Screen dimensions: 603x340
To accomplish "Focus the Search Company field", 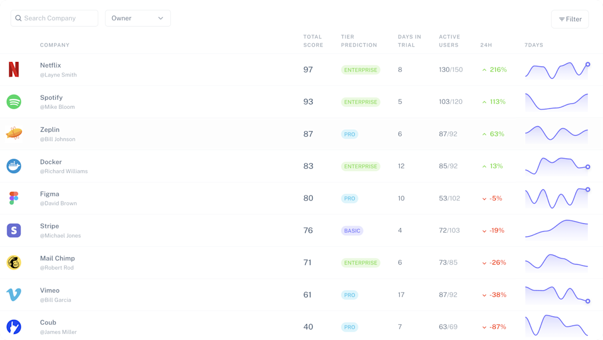I will (x=54, y=18).
